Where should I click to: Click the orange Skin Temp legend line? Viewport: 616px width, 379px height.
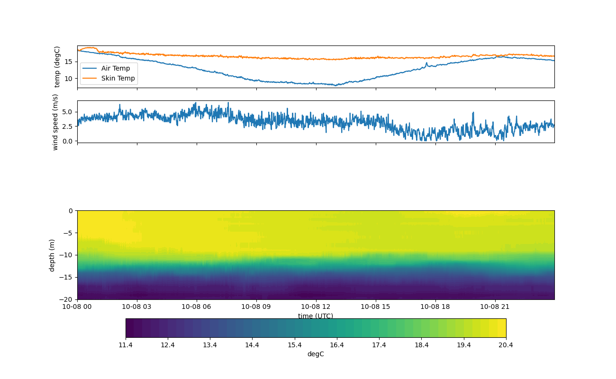coord(90,79)
